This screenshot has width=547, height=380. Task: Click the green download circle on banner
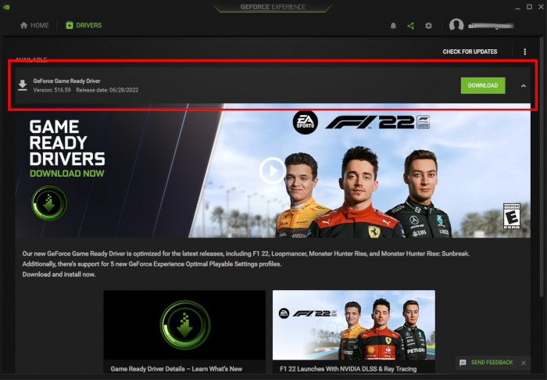coord(48,203)
